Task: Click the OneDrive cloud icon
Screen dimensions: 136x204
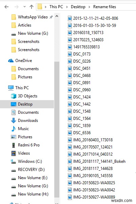Action: pos(11,61)
